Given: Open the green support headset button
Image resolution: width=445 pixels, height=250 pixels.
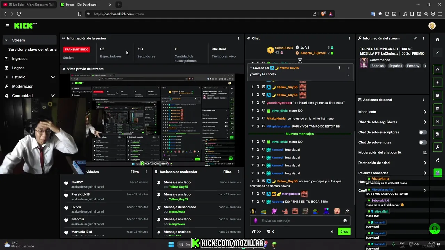Looking at the screenshot, I should [435, 229].
